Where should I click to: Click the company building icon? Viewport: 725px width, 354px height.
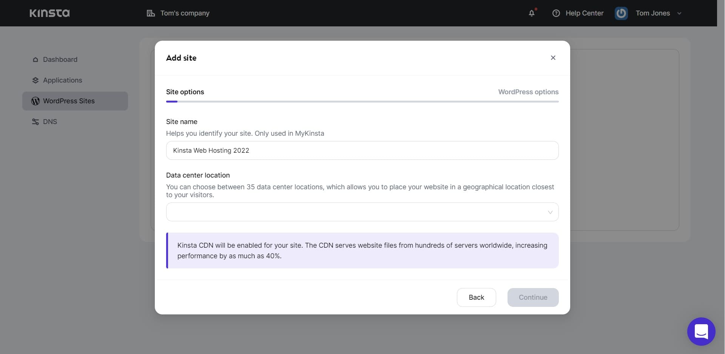click(x=151, y=13)
